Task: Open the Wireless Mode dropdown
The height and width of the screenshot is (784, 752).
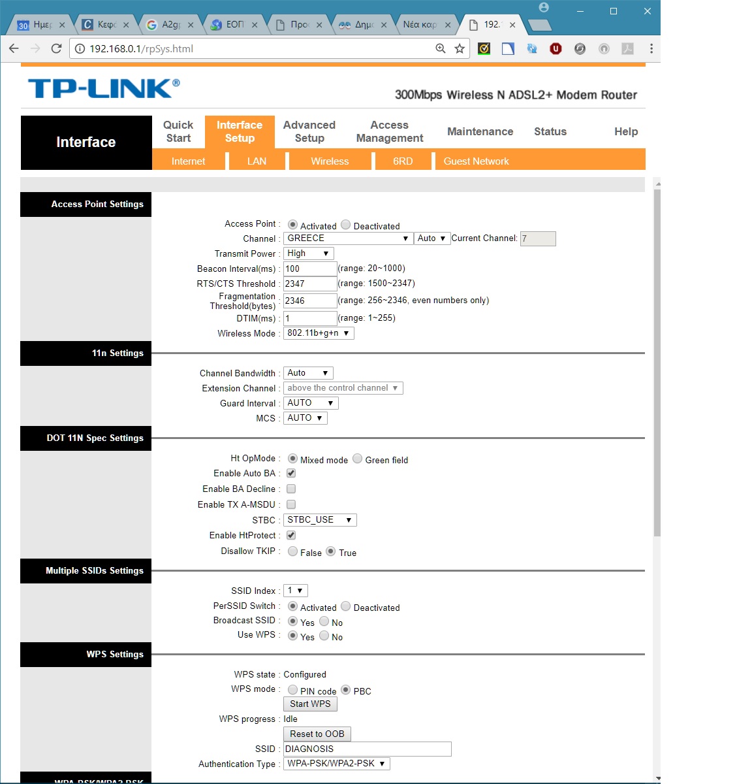Action: pyautogui.click(x=319, y=333)
